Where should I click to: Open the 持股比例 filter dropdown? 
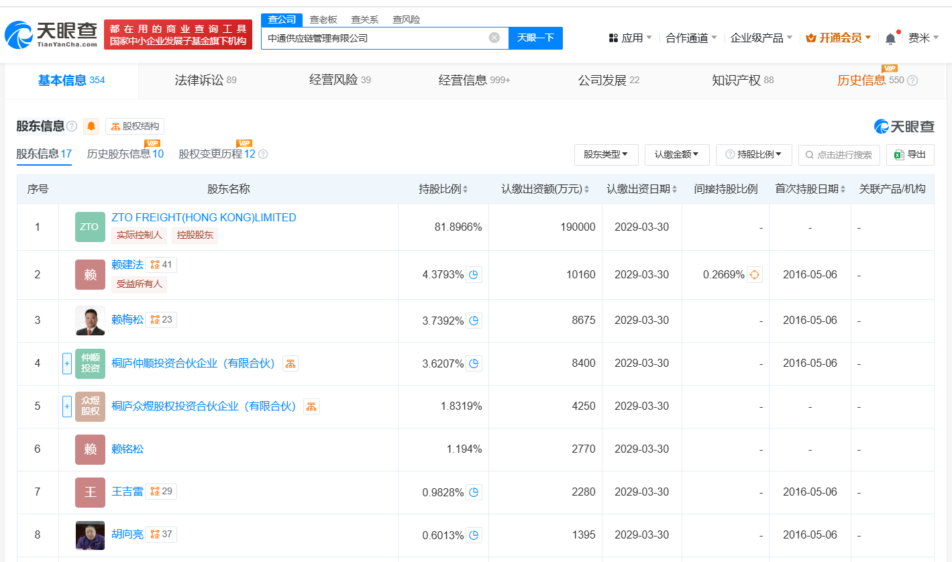[753, 155]
